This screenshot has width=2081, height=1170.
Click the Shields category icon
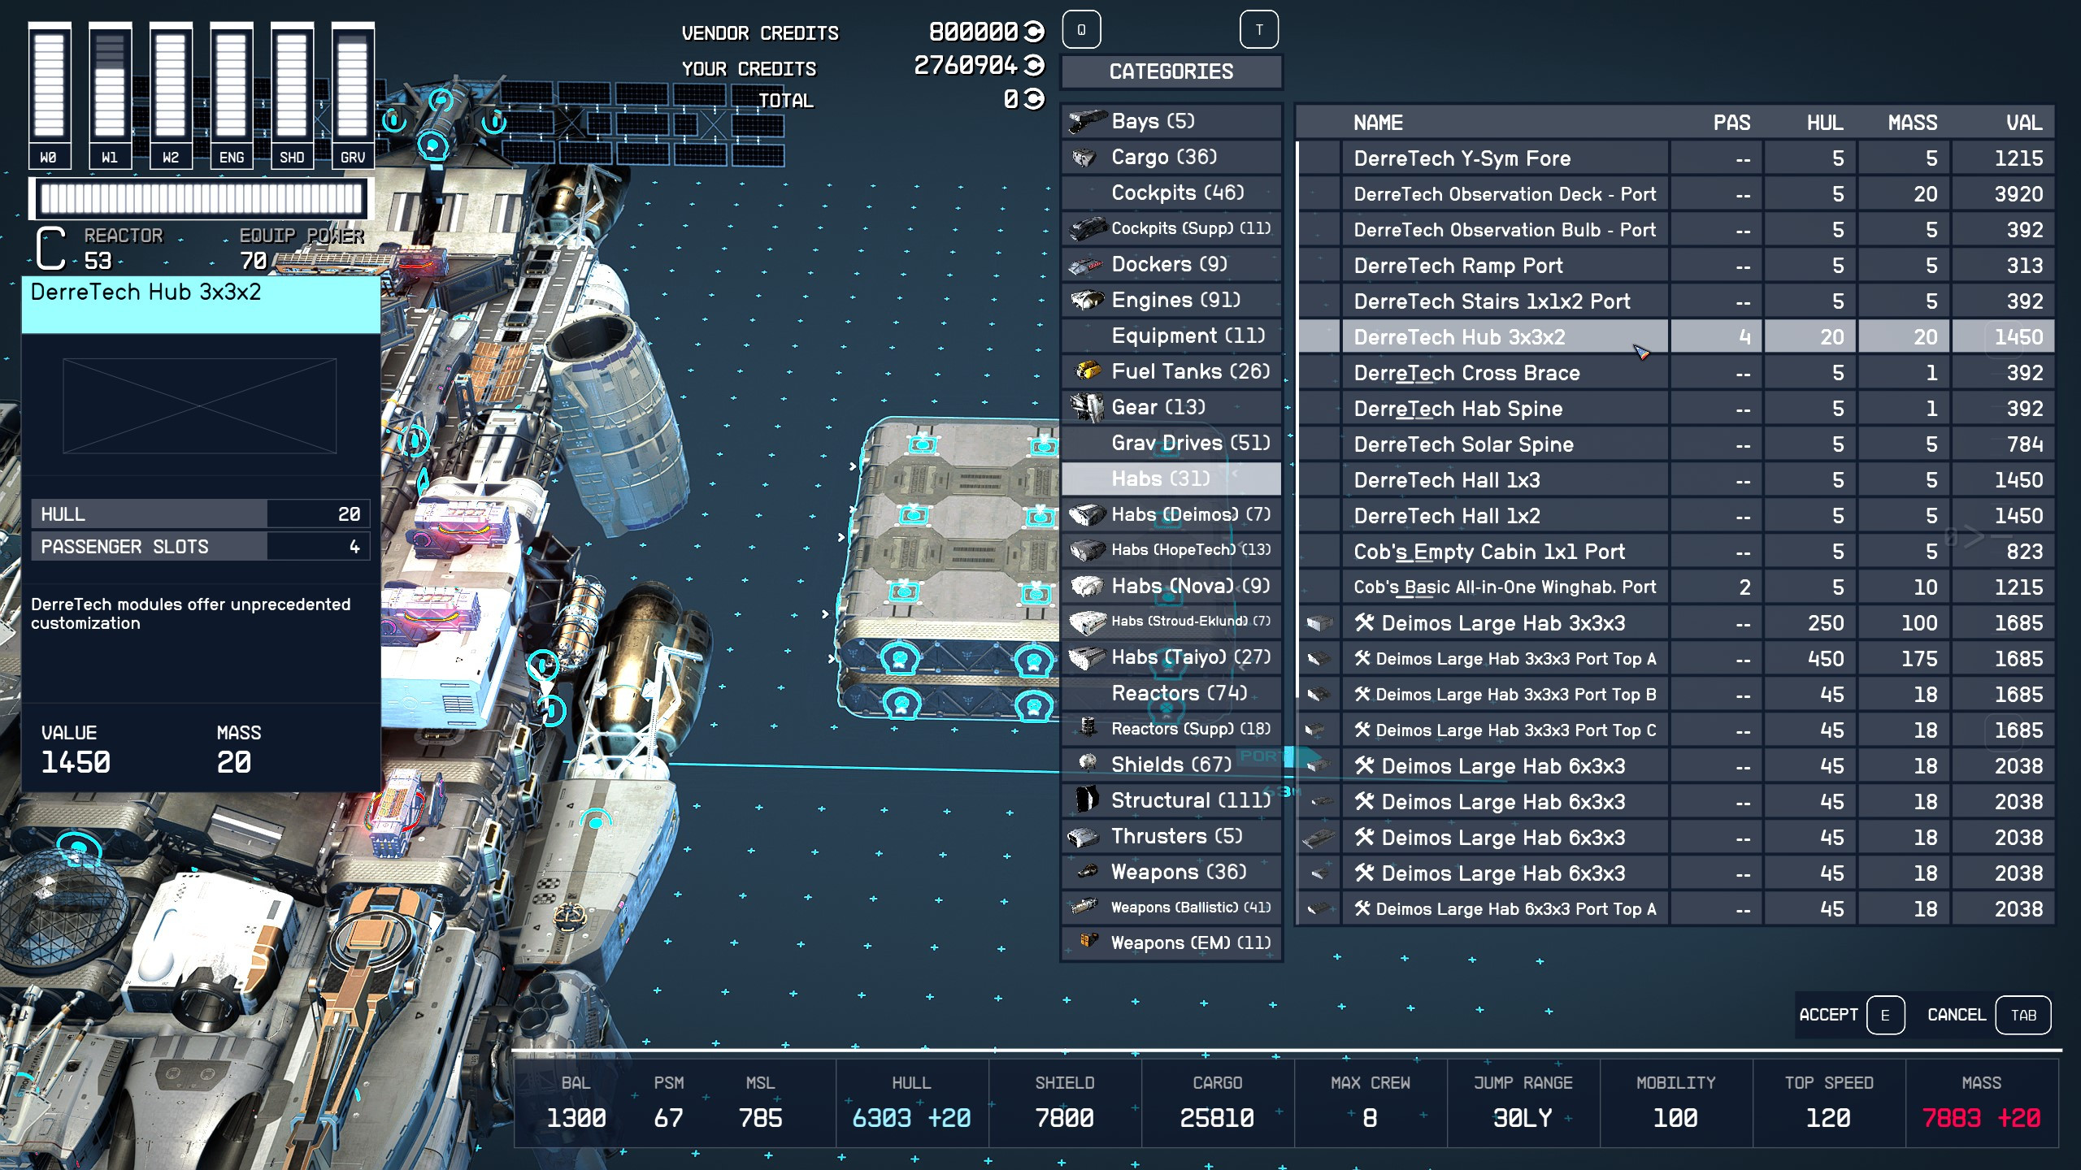1087,763
